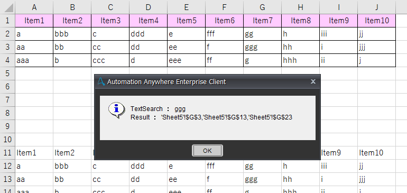Screen dimensions: 407x193
Task: Click pink Item1 header cell in row 1
Action: [34, 21]
